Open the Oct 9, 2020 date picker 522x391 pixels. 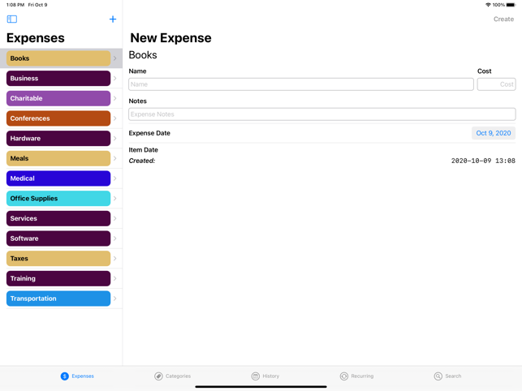tap(494, 133)
